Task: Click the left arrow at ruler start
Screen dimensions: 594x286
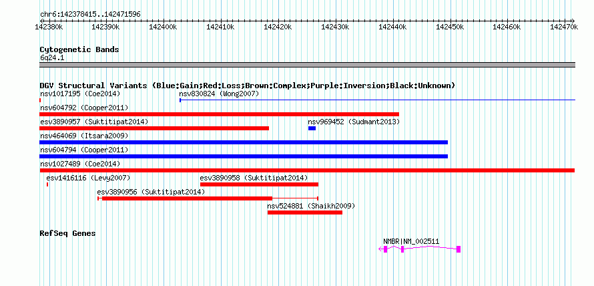Action: click(x=41, y=21)
